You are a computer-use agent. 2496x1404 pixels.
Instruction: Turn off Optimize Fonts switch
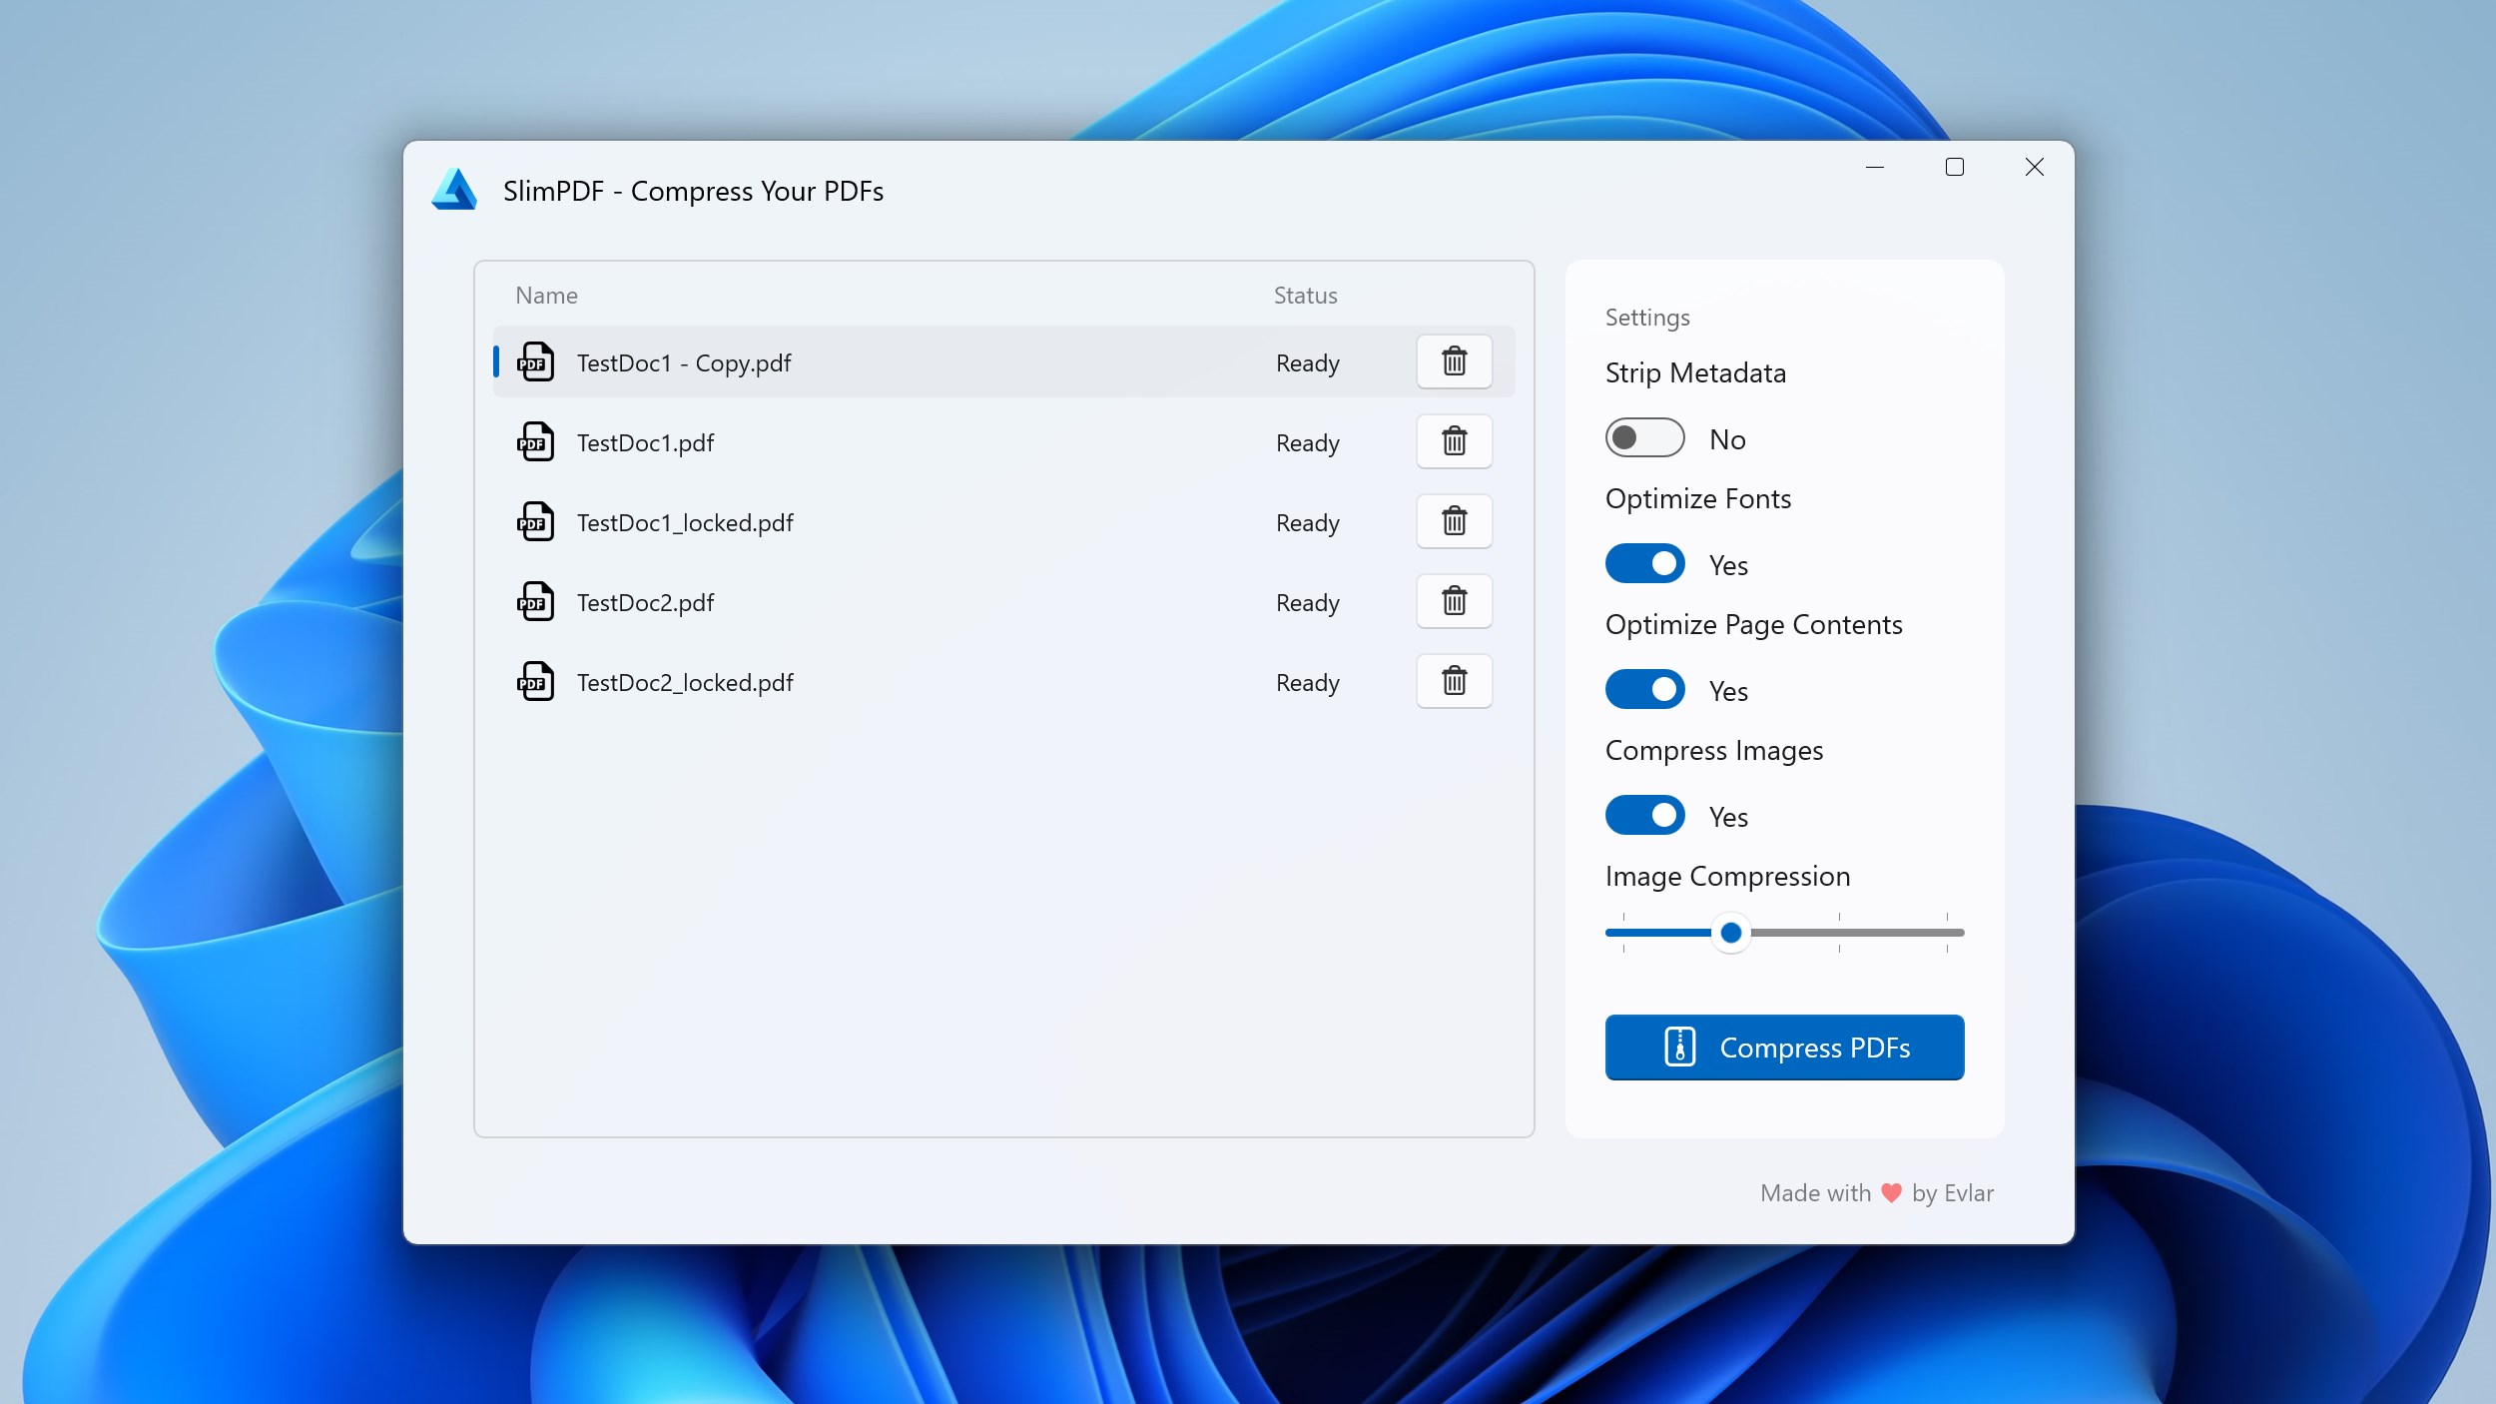1644,564
